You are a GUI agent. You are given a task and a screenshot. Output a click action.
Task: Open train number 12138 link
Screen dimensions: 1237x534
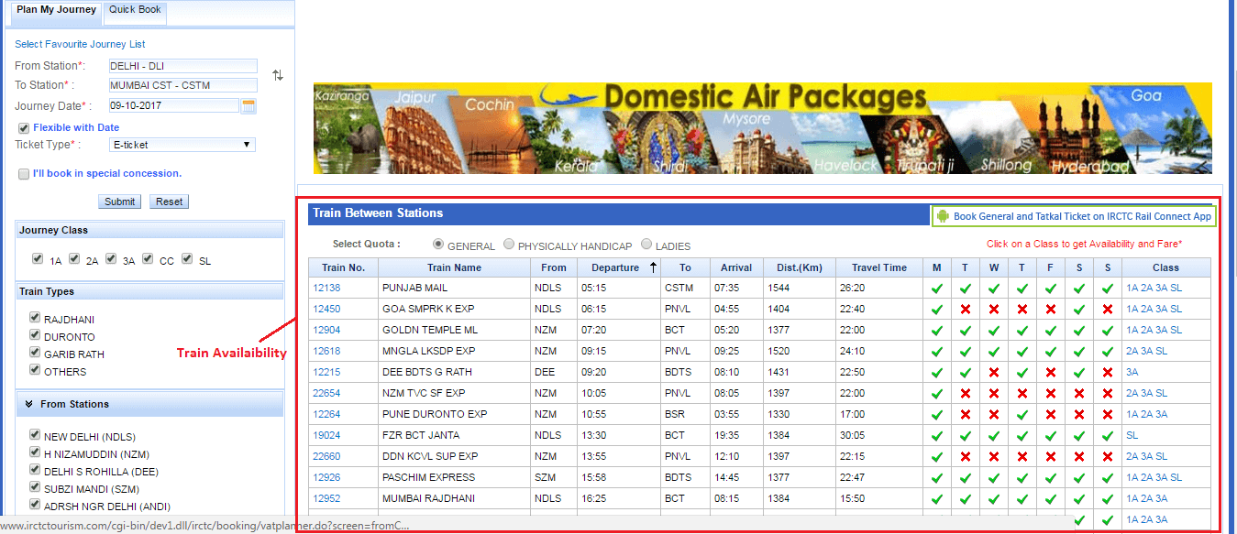pos(326,289)
